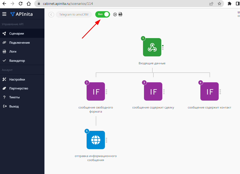This screenshot has height=174, width=240.
Task: Select the green webhook Входящие данные node
Action: click(152, 47)
